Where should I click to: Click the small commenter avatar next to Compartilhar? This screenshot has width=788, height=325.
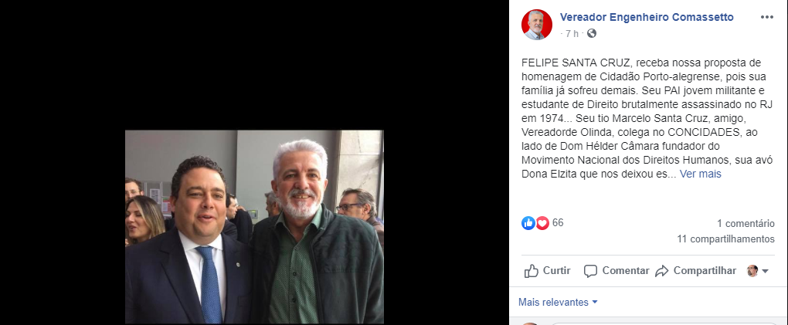752,271
